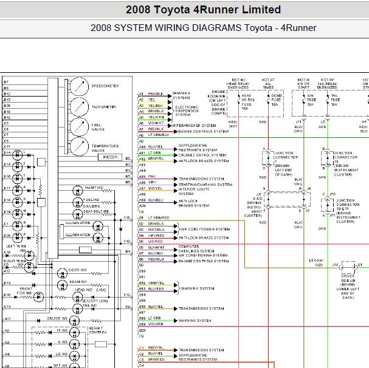Click the VIO/GRN wire label at B19
The height and width of the screenshot is (368, 369).
[156, 324]
